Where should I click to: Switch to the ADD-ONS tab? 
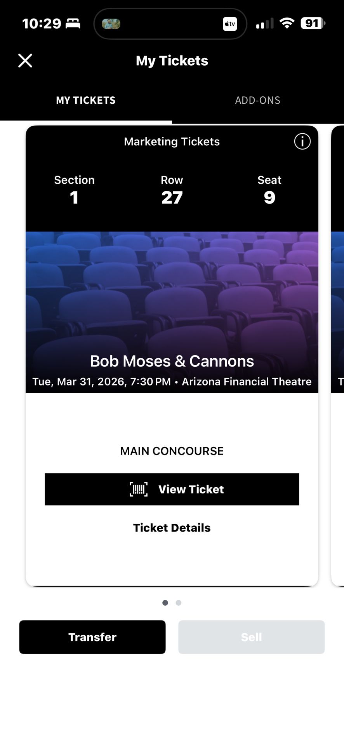257,100
